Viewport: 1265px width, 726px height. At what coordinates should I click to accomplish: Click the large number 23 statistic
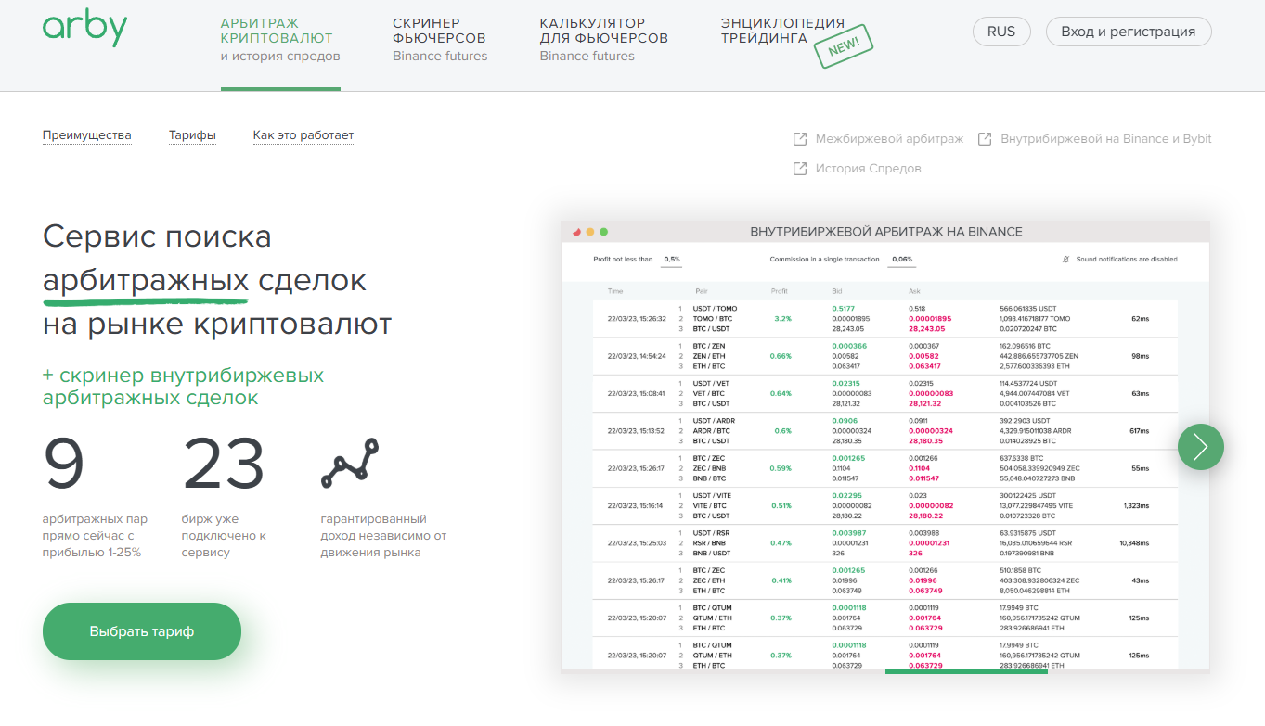224,464
